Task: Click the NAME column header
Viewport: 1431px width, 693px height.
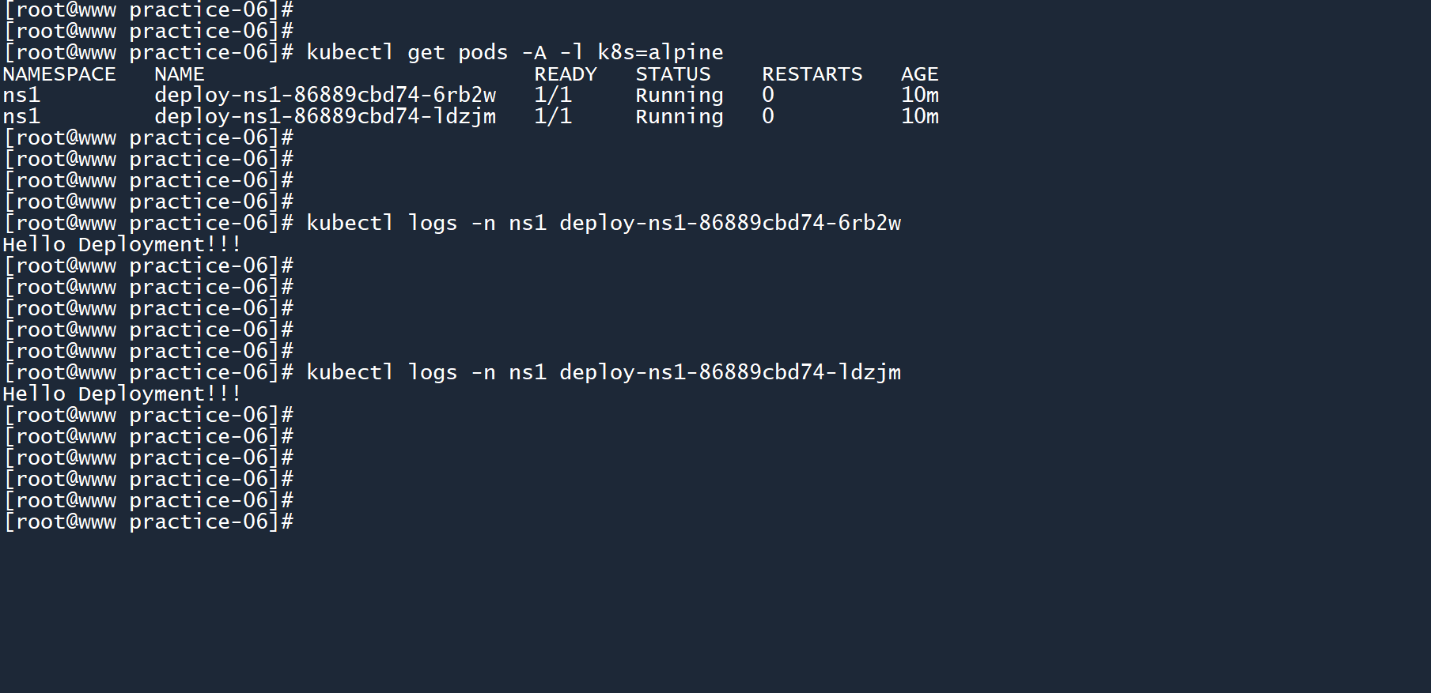Action: (180, 74)
